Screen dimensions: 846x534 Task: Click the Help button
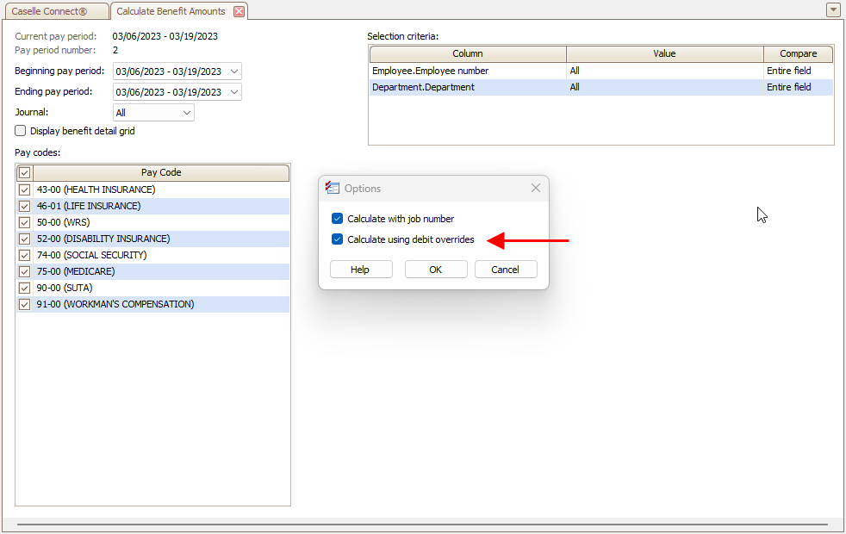point(361,270)
